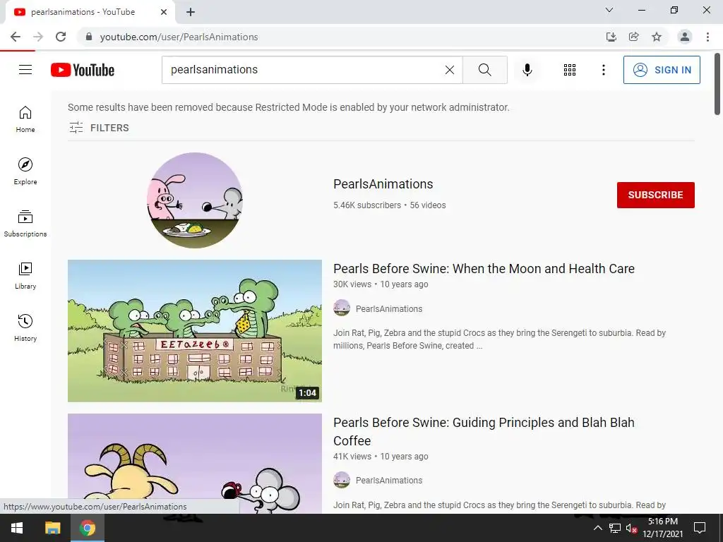This screenshot has width=723, height=542.
Task: Click the muted volume tray icon
Action: (x=631, y=528)
